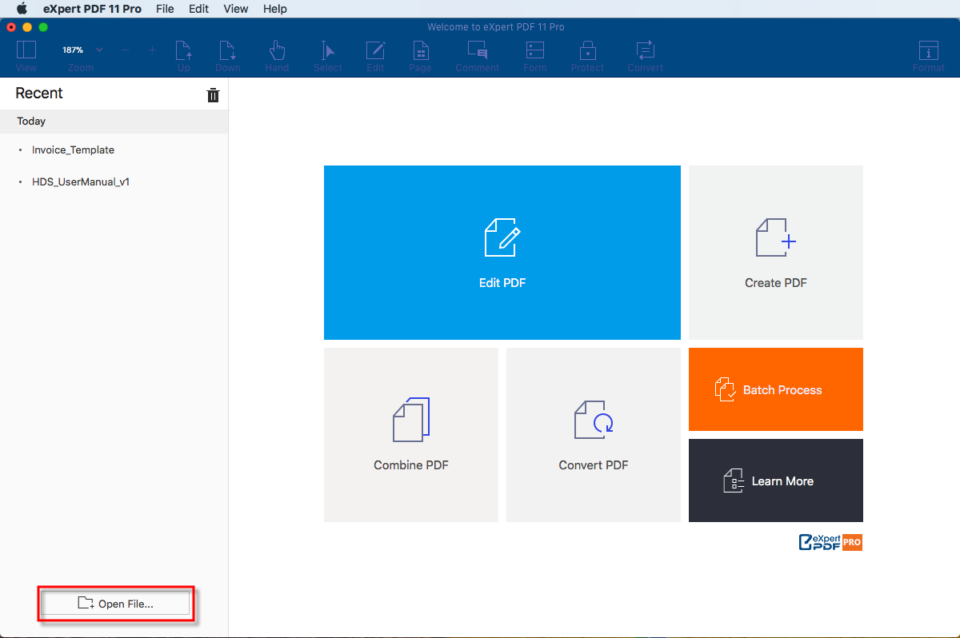Open the Format panel icon
Viewport: 960px width, 638px height.
tap(928, 50)
